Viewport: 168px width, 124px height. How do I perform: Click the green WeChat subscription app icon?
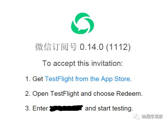[82, 23]
